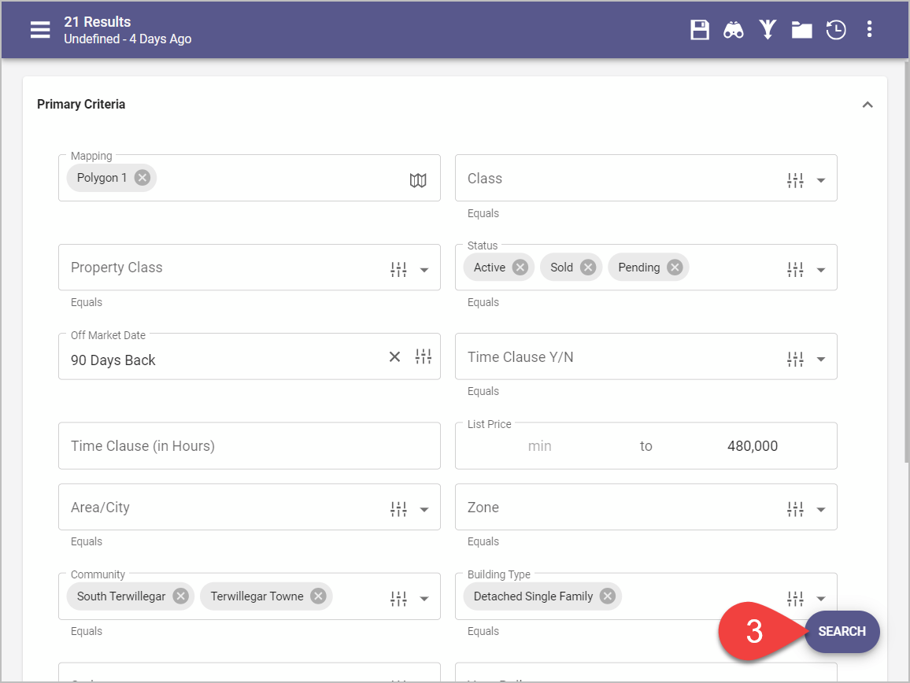Save the search with the floppy disk icon
This screenshot has height=683, width=910.
[699, 30]
